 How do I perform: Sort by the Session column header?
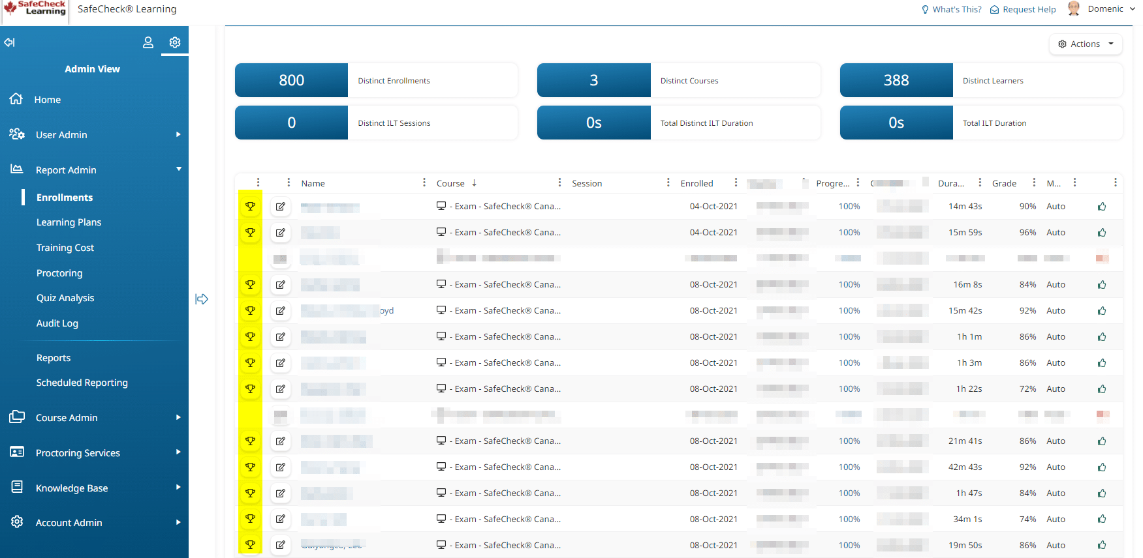[x=587, y=183]
